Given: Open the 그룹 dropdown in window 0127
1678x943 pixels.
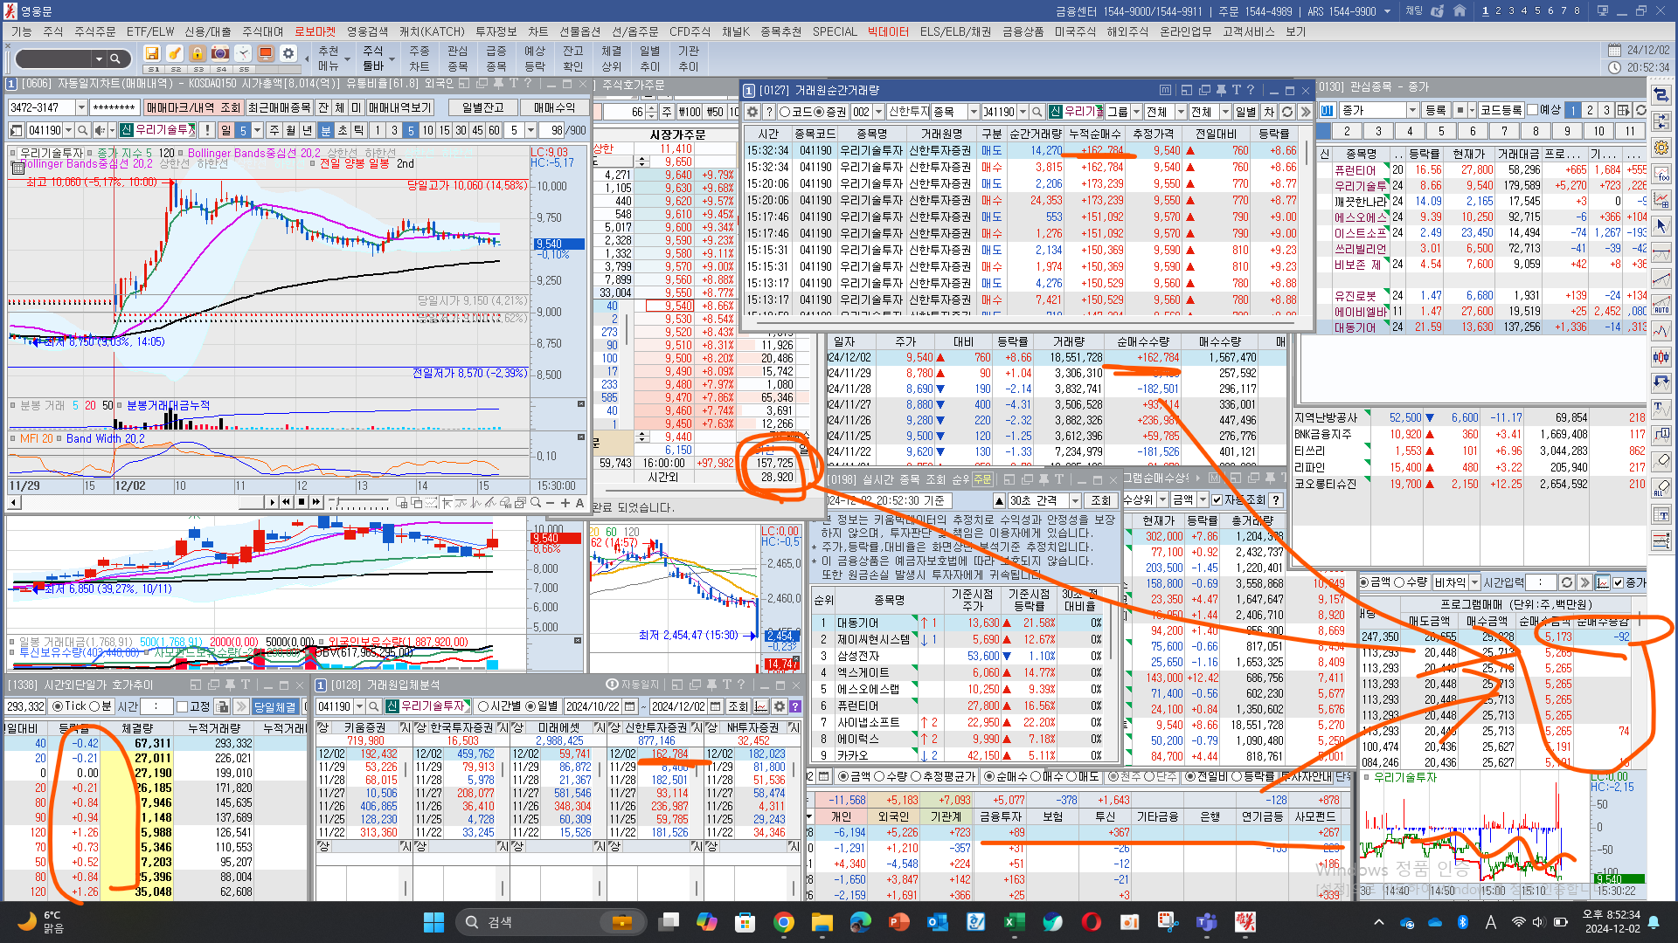Looking at the screenshot, I should 1136,112.
